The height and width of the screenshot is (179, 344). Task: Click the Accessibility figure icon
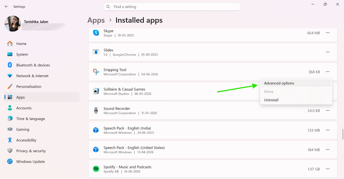10,140
